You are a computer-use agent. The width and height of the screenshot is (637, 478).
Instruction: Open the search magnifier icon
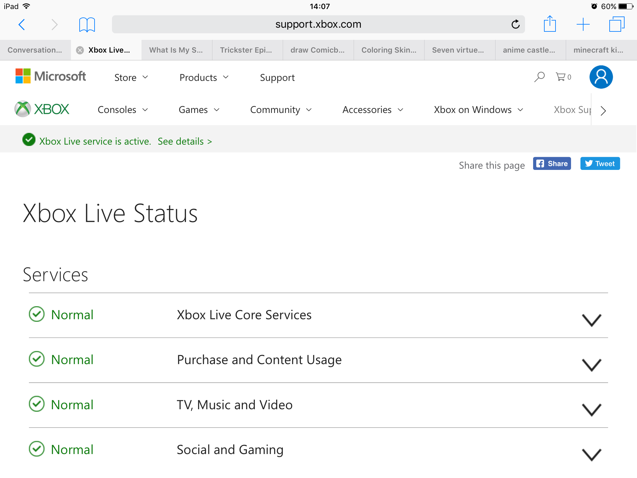[539, 77]
